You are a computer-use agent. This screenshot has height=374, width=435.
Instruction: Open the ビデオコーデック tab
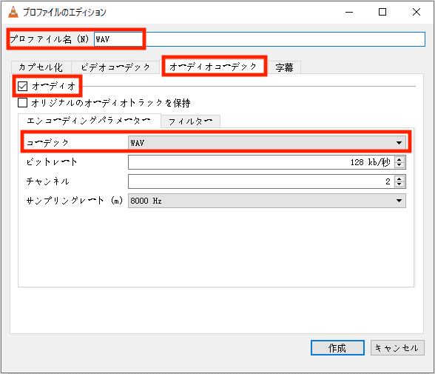click(x=115, y=67)
